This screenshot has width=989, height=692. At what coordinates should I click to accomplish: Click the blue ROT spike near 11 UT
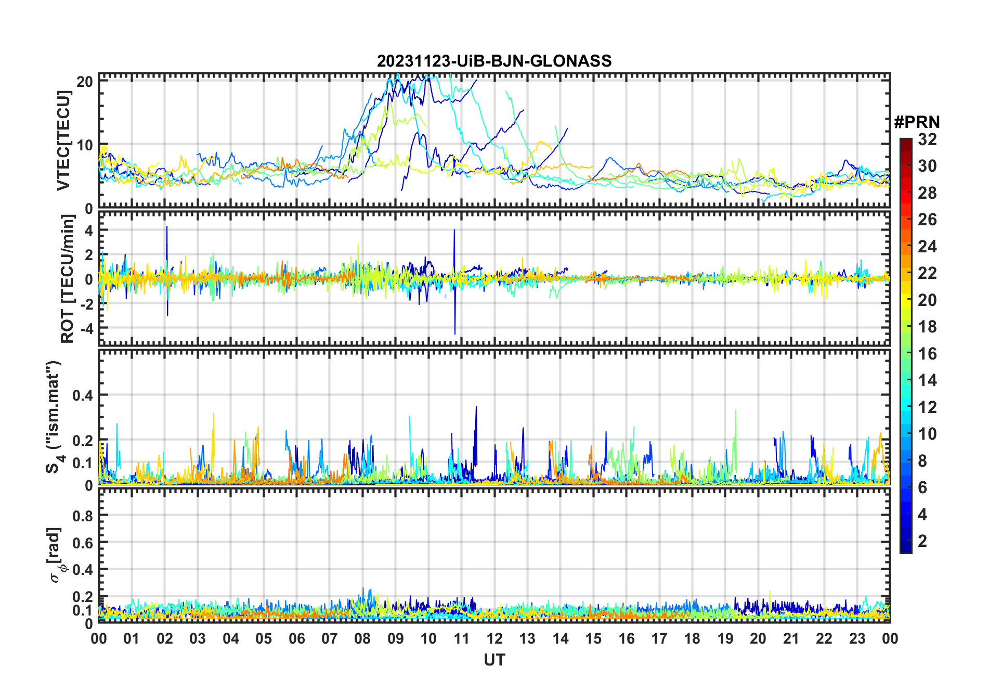(454, 281)
